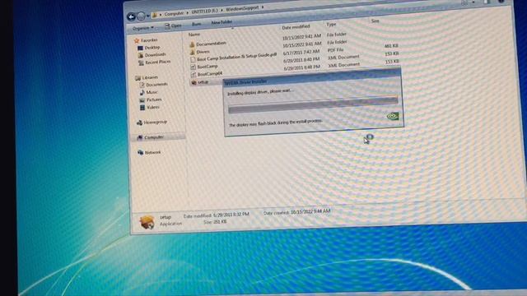Sort files by the Type column
This screenshot has width=527, height=296.
331,25
